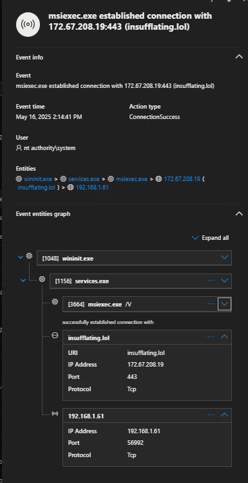This screenshot has width=248, height=483.
Task: Click the gear icon beside services.exe node
Action: (x=42, y=279)
